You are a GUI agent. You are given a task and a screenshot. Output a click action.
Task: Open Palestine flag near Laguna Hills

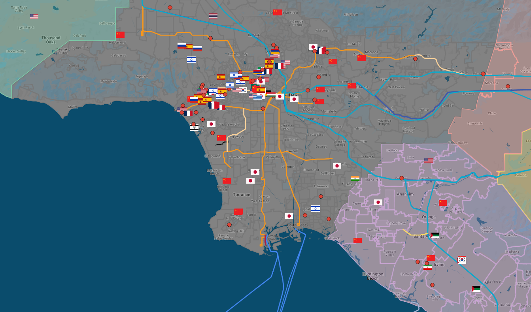pyautogui.click(x=476, y=289)
